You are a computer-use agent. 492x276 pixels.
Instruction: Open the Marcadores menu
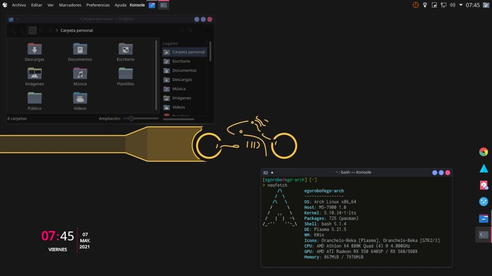[x=70, y=5]
